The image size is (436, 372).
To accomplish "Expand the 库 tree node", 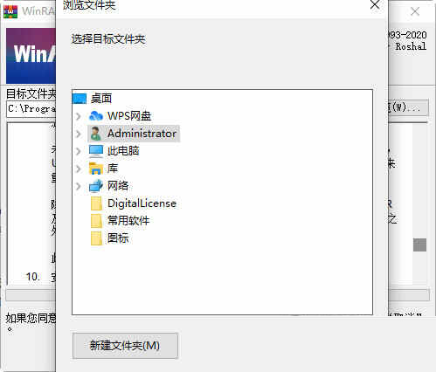I will 78,169.
